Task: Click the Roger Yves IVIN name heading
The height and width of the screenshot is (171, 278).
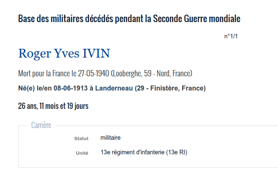Action: pos(64,53)
